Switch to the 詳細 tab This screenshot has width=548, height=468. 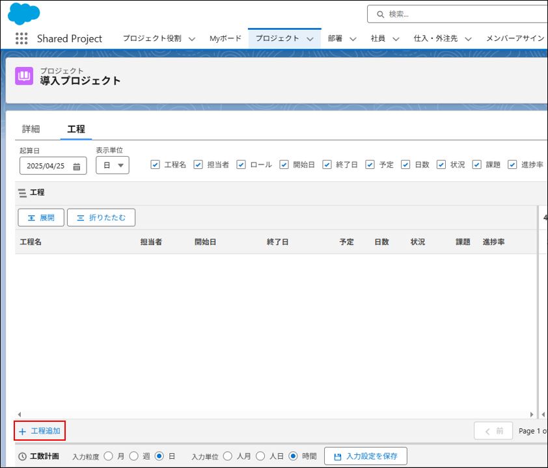click(x=31, y=129)
